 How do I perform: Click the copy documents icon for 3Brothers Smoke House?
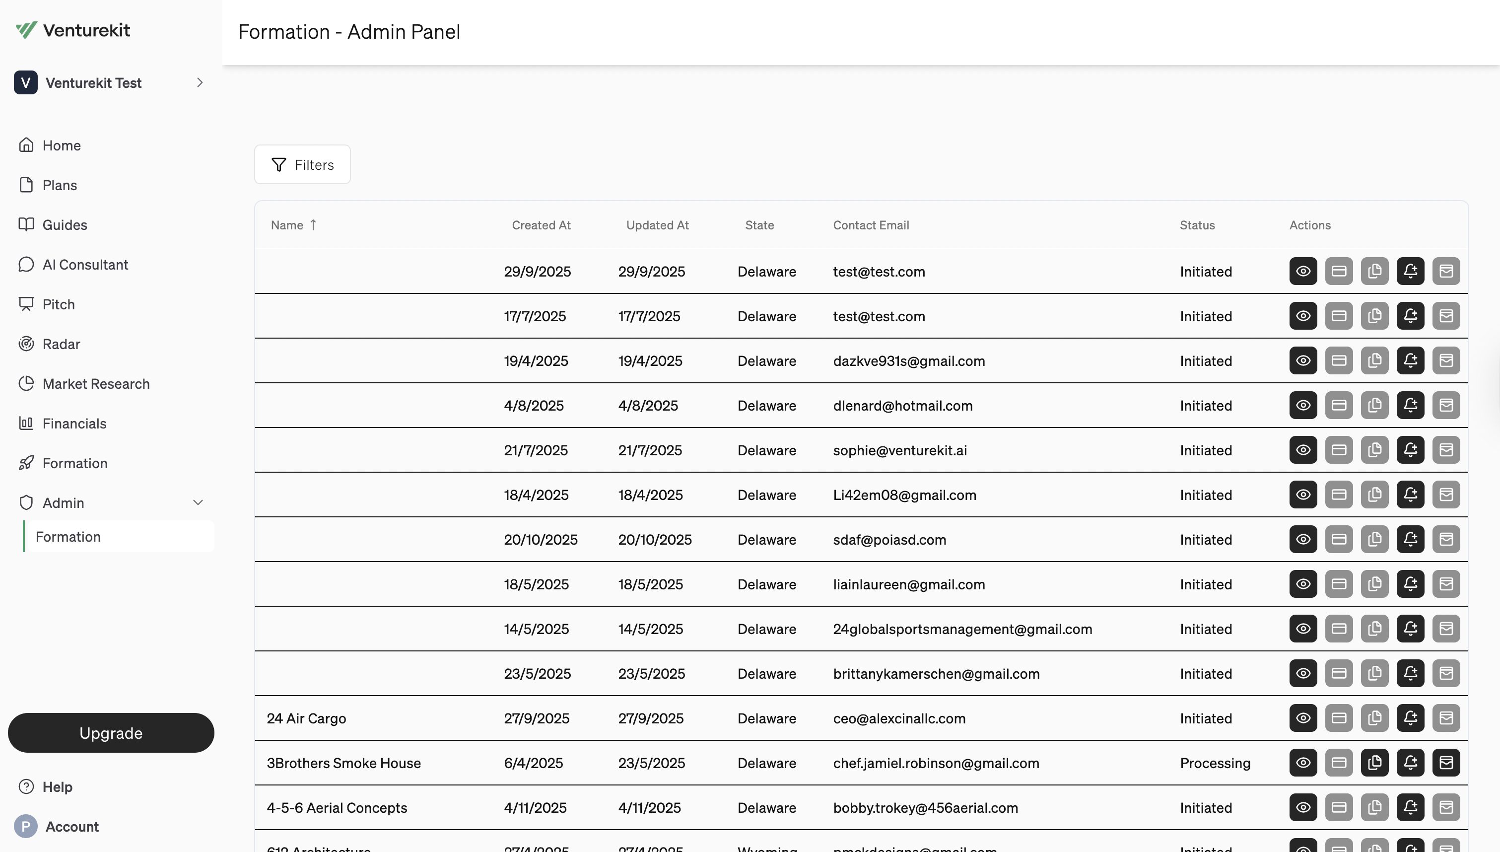(1375, 763)
